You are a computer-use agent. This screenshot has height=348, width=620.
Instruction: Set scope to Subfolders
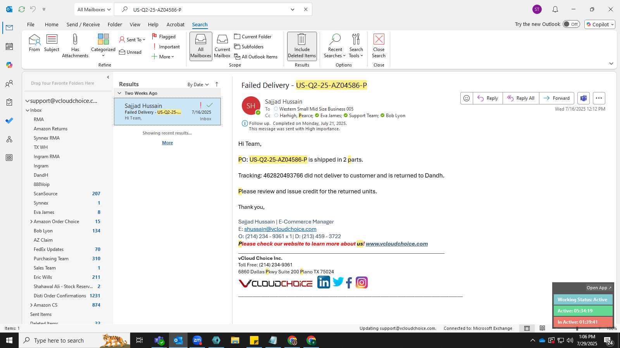[x=249, y=47]
